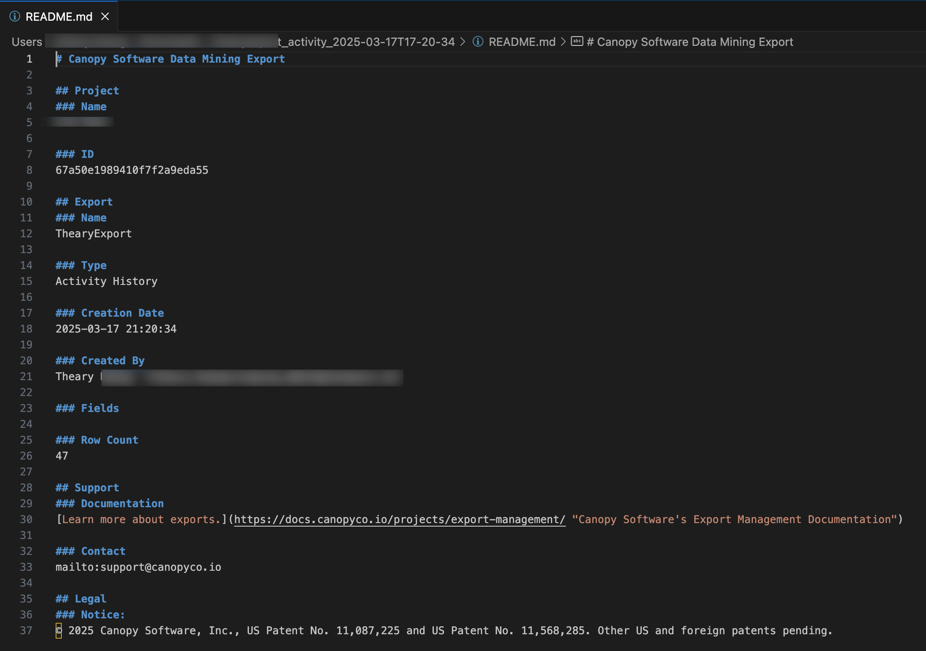Click line number 26 beside the row count
The width and height of the screenshot is (926, 651).
[26, 456]
